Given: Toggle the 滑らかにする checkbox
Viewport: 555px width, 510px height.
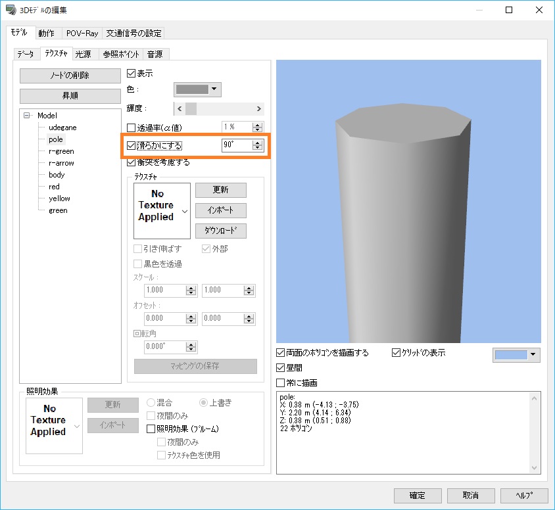Looking at the screenshot, I should 131,146.
